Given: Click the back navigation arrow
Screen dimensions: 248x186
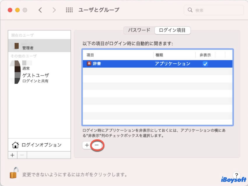Looking at the screenshot, I should [40, 10].
